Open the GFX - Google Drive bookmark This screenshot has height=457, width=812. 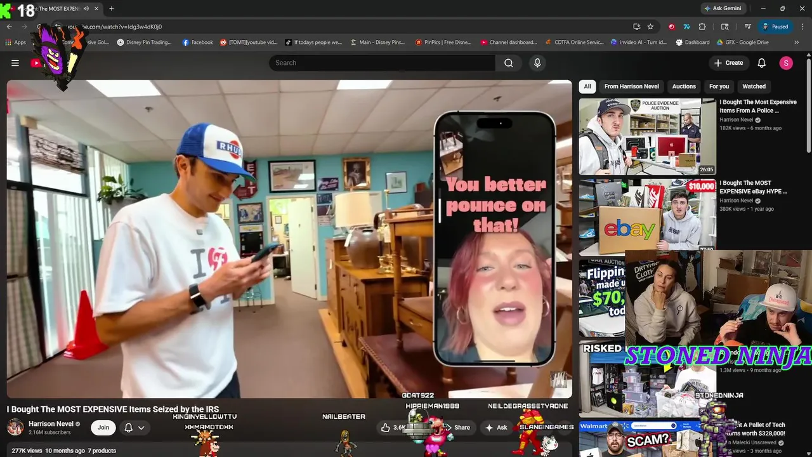tap(743, 43)
